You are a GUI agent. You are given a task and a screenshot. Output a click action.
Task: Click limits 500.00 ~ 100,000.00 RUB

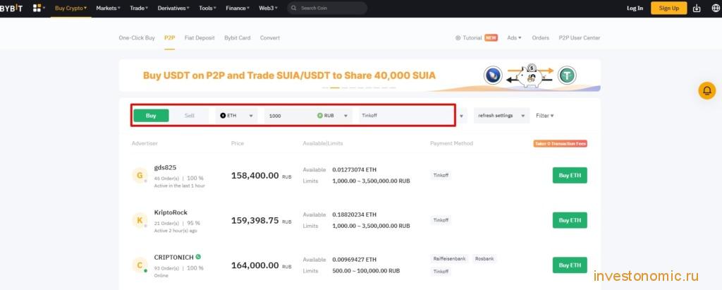(x=366, y=271)
